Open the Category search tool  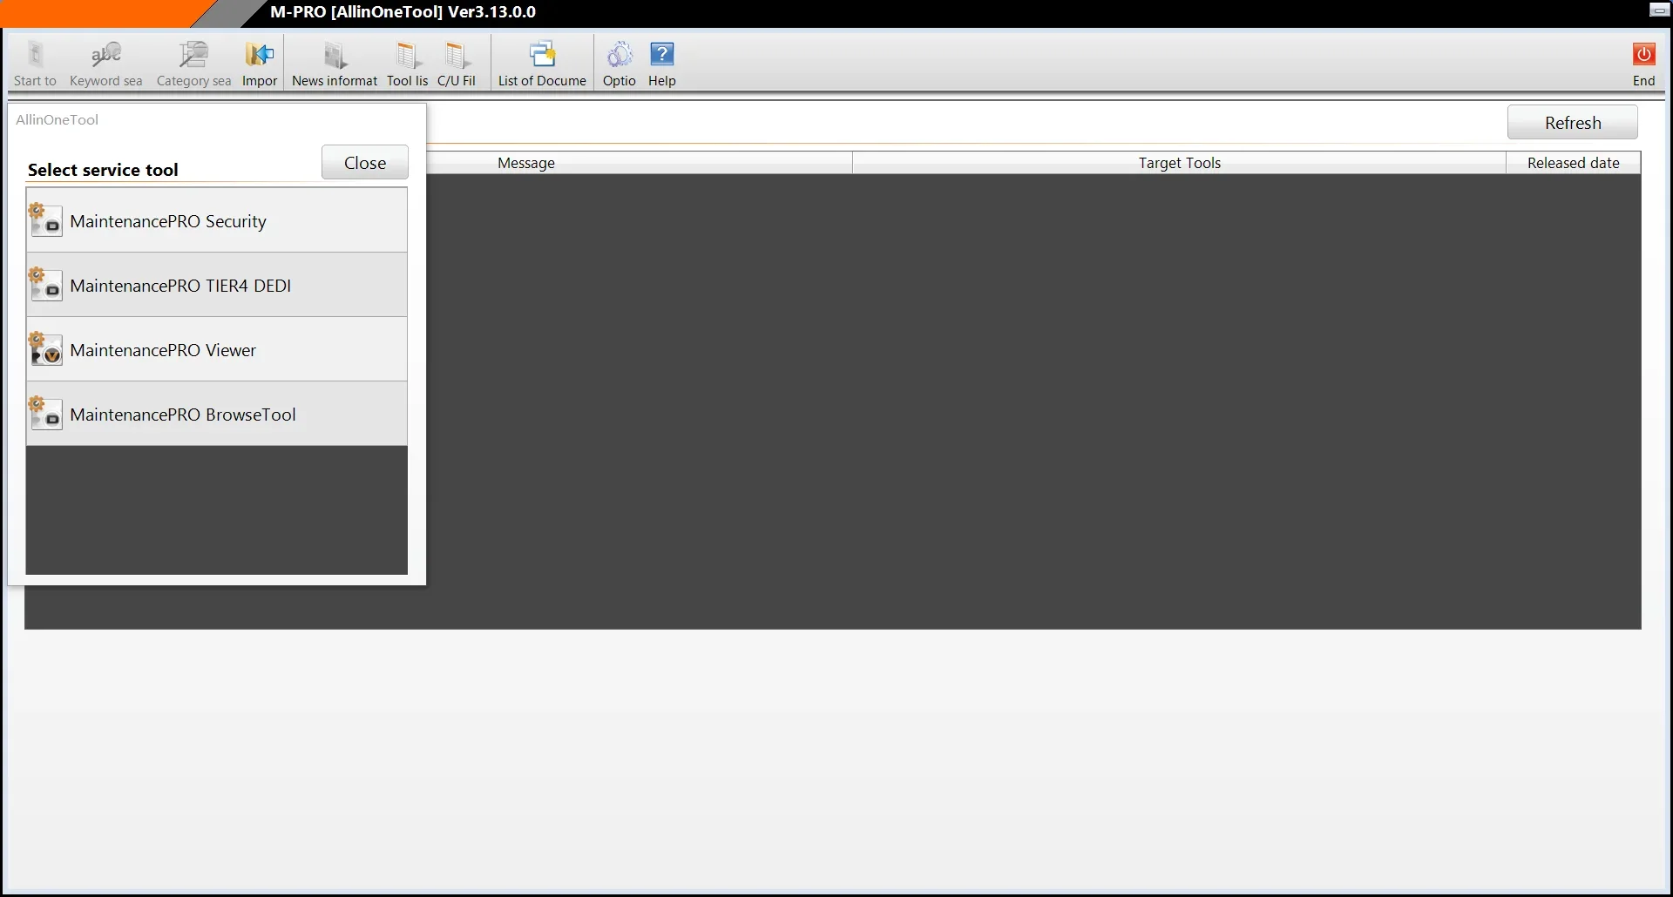click(x=193, y=64)
